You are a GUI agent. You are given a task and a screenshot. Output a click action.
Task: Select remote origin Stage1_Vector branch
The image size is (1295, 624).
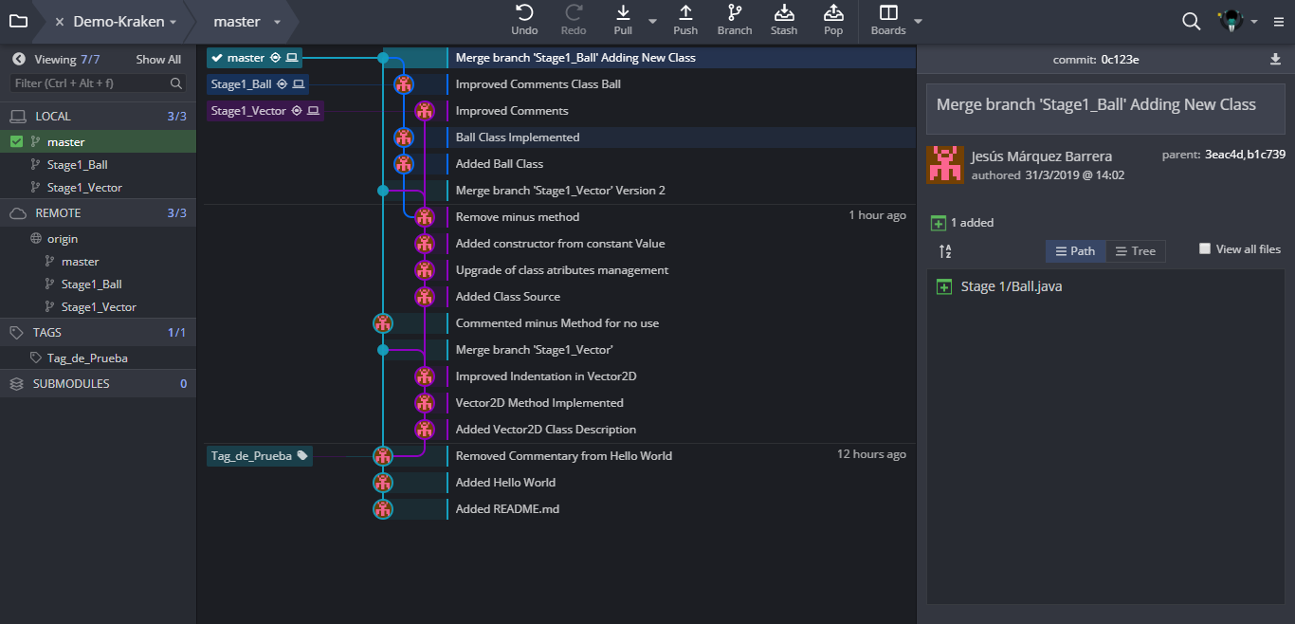tap(98, 307)
